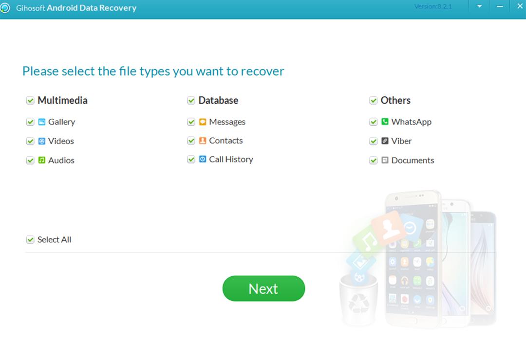The width and height of the screenshot is (526, 342).
Task: Disable the Call History checkbox
Action: [x=191, y=159]
